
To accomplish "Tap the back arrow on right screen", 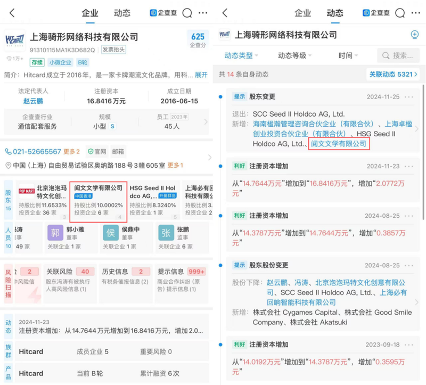I will [x=225, y=13].
